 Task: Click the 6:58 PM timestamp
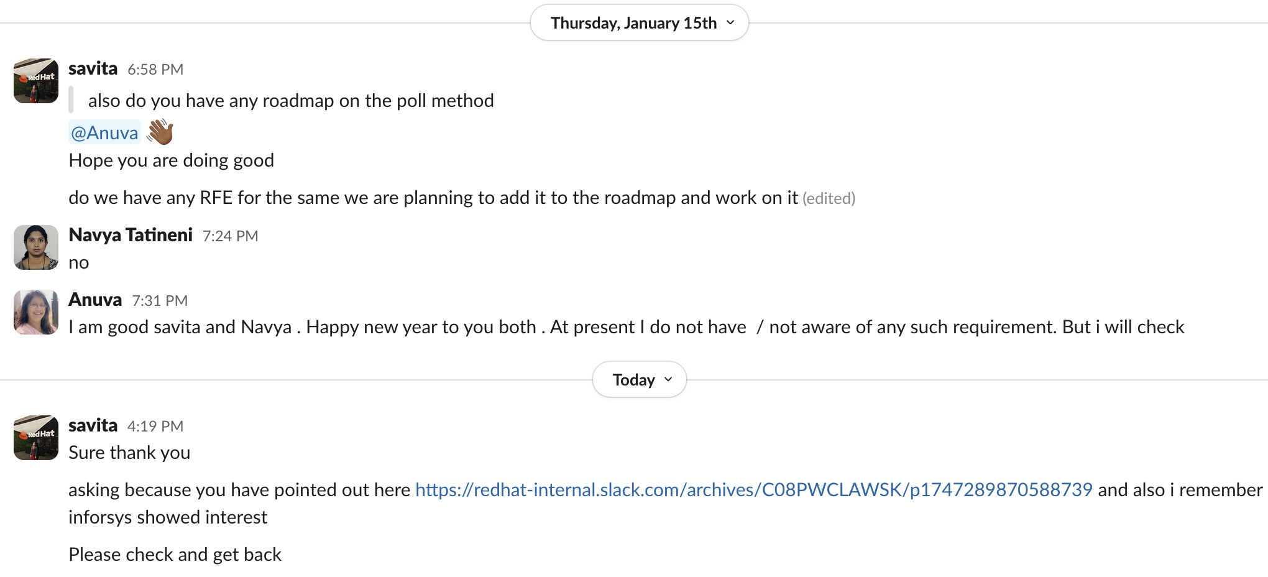pyautogui.click(x=155, y=70)
